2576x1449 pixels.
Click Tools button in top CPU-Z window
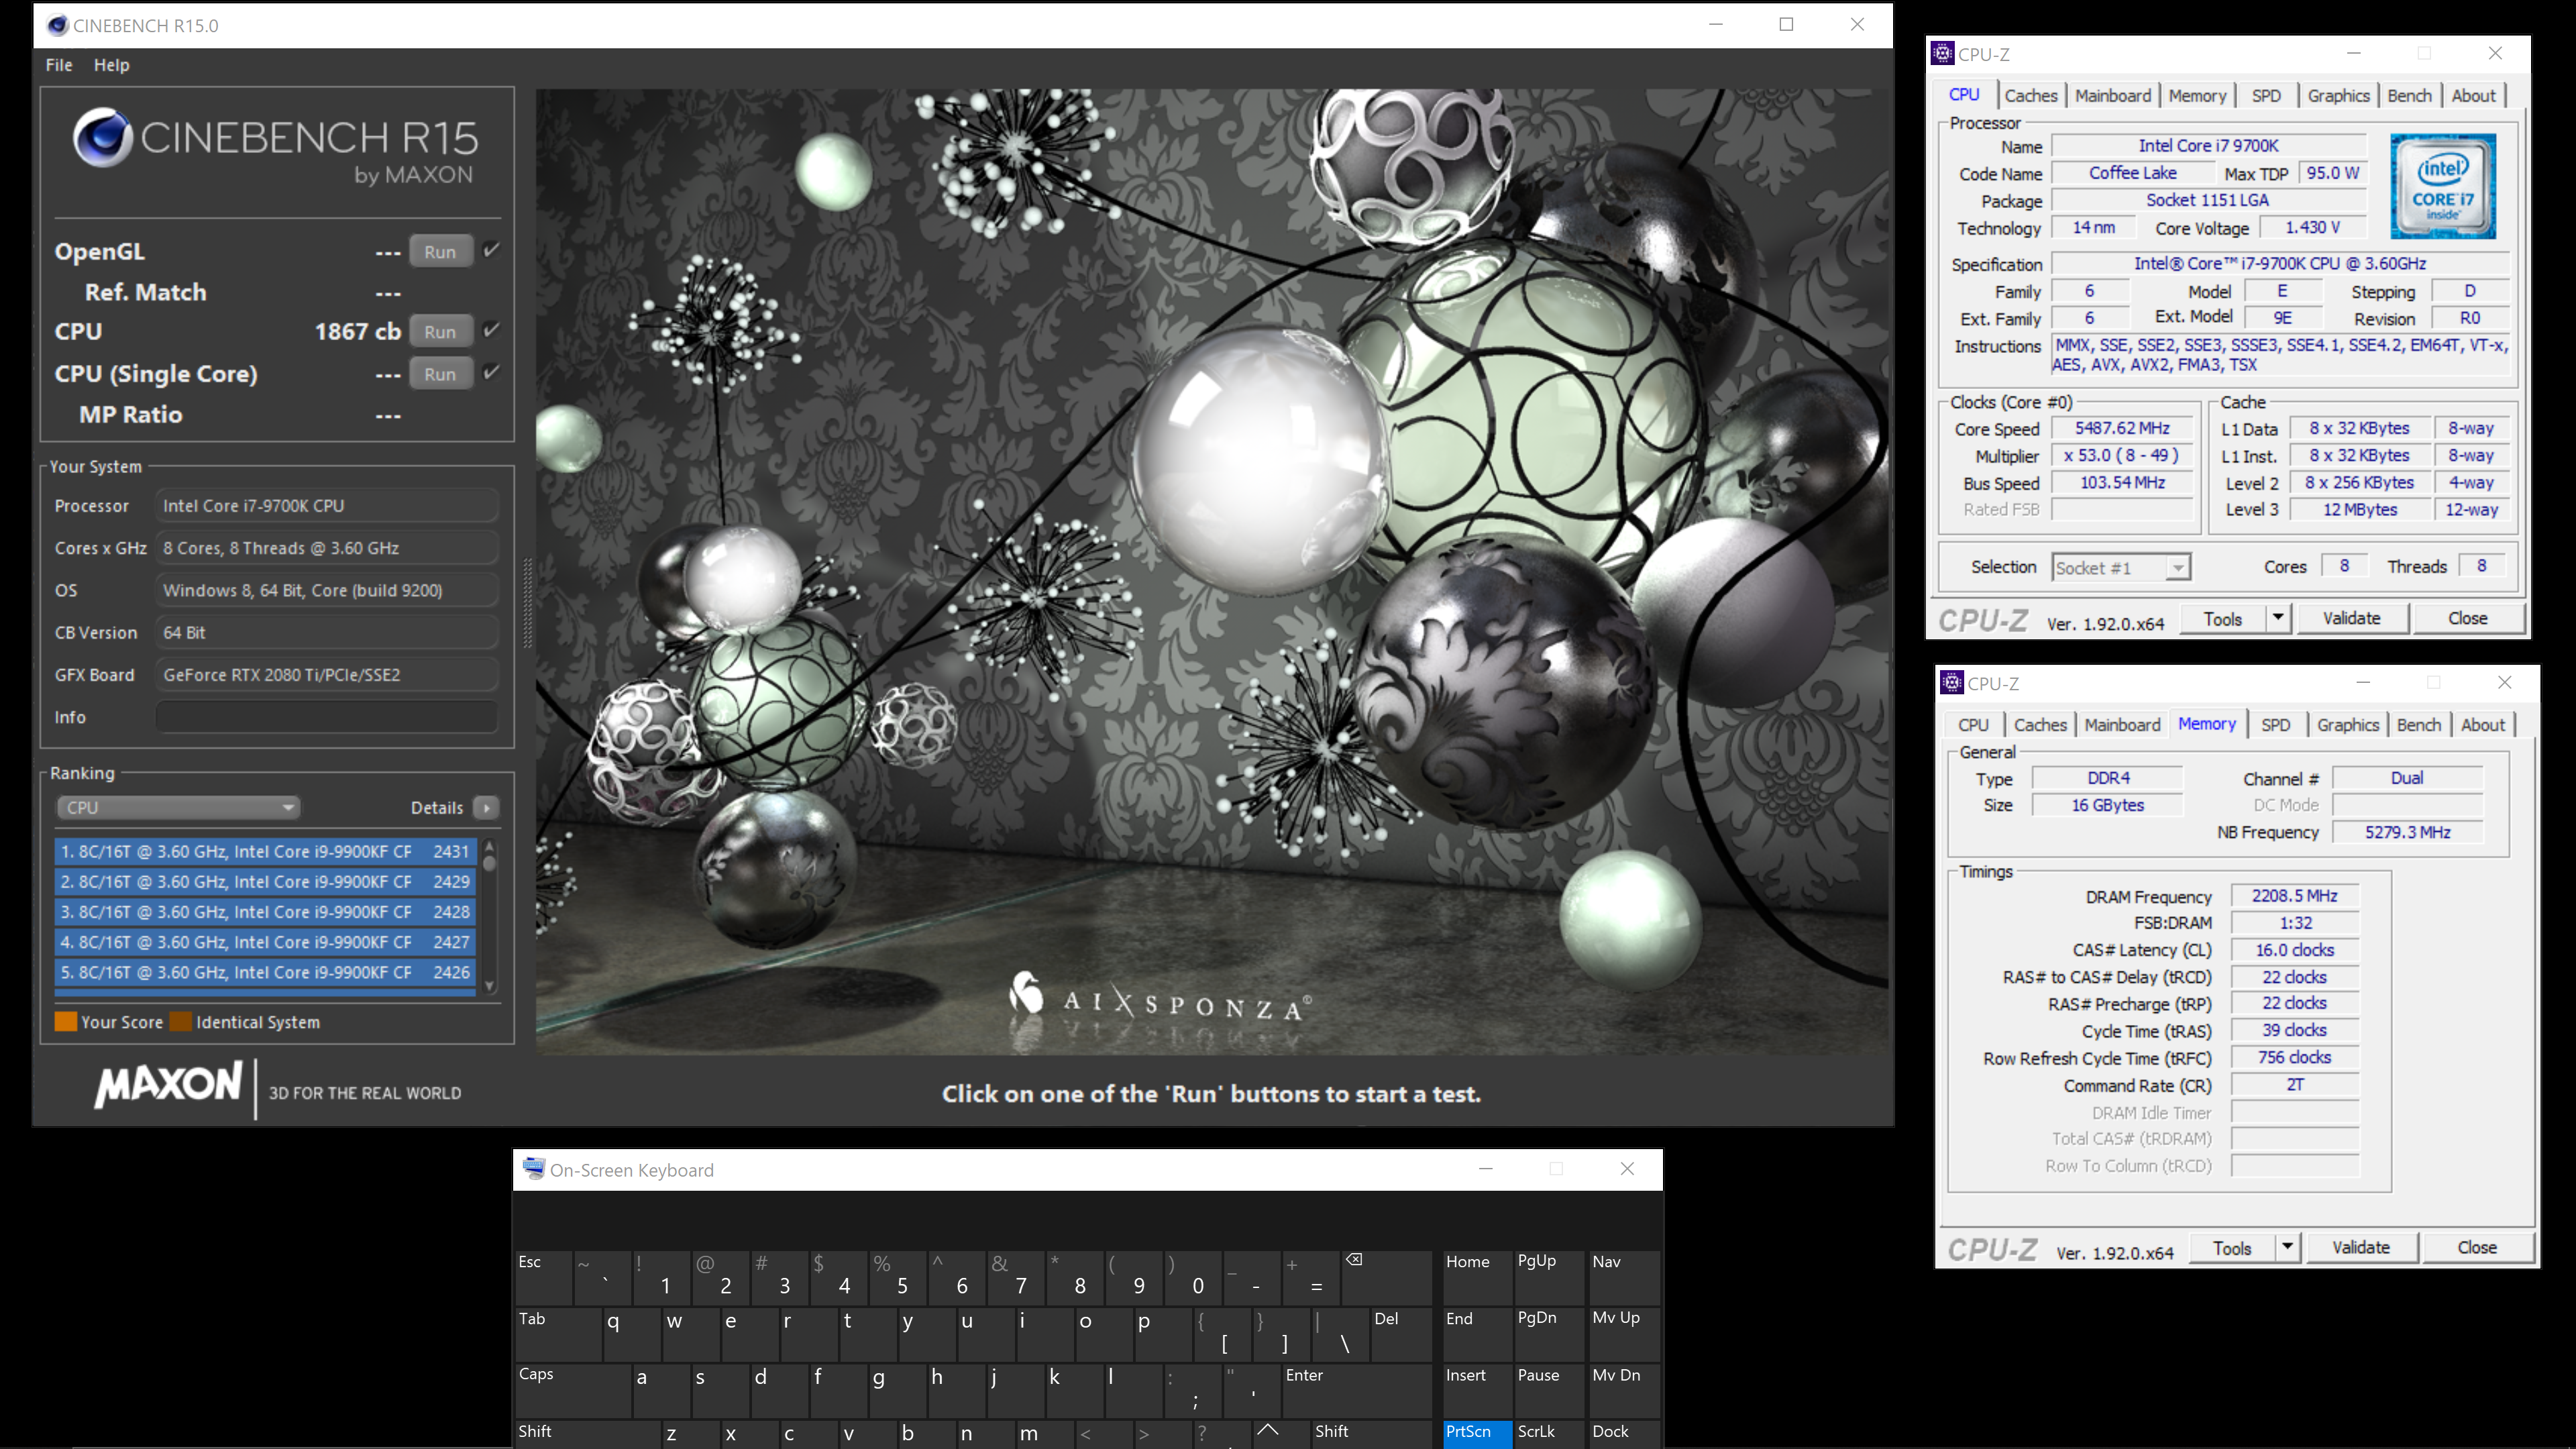tap(2222, 619)
